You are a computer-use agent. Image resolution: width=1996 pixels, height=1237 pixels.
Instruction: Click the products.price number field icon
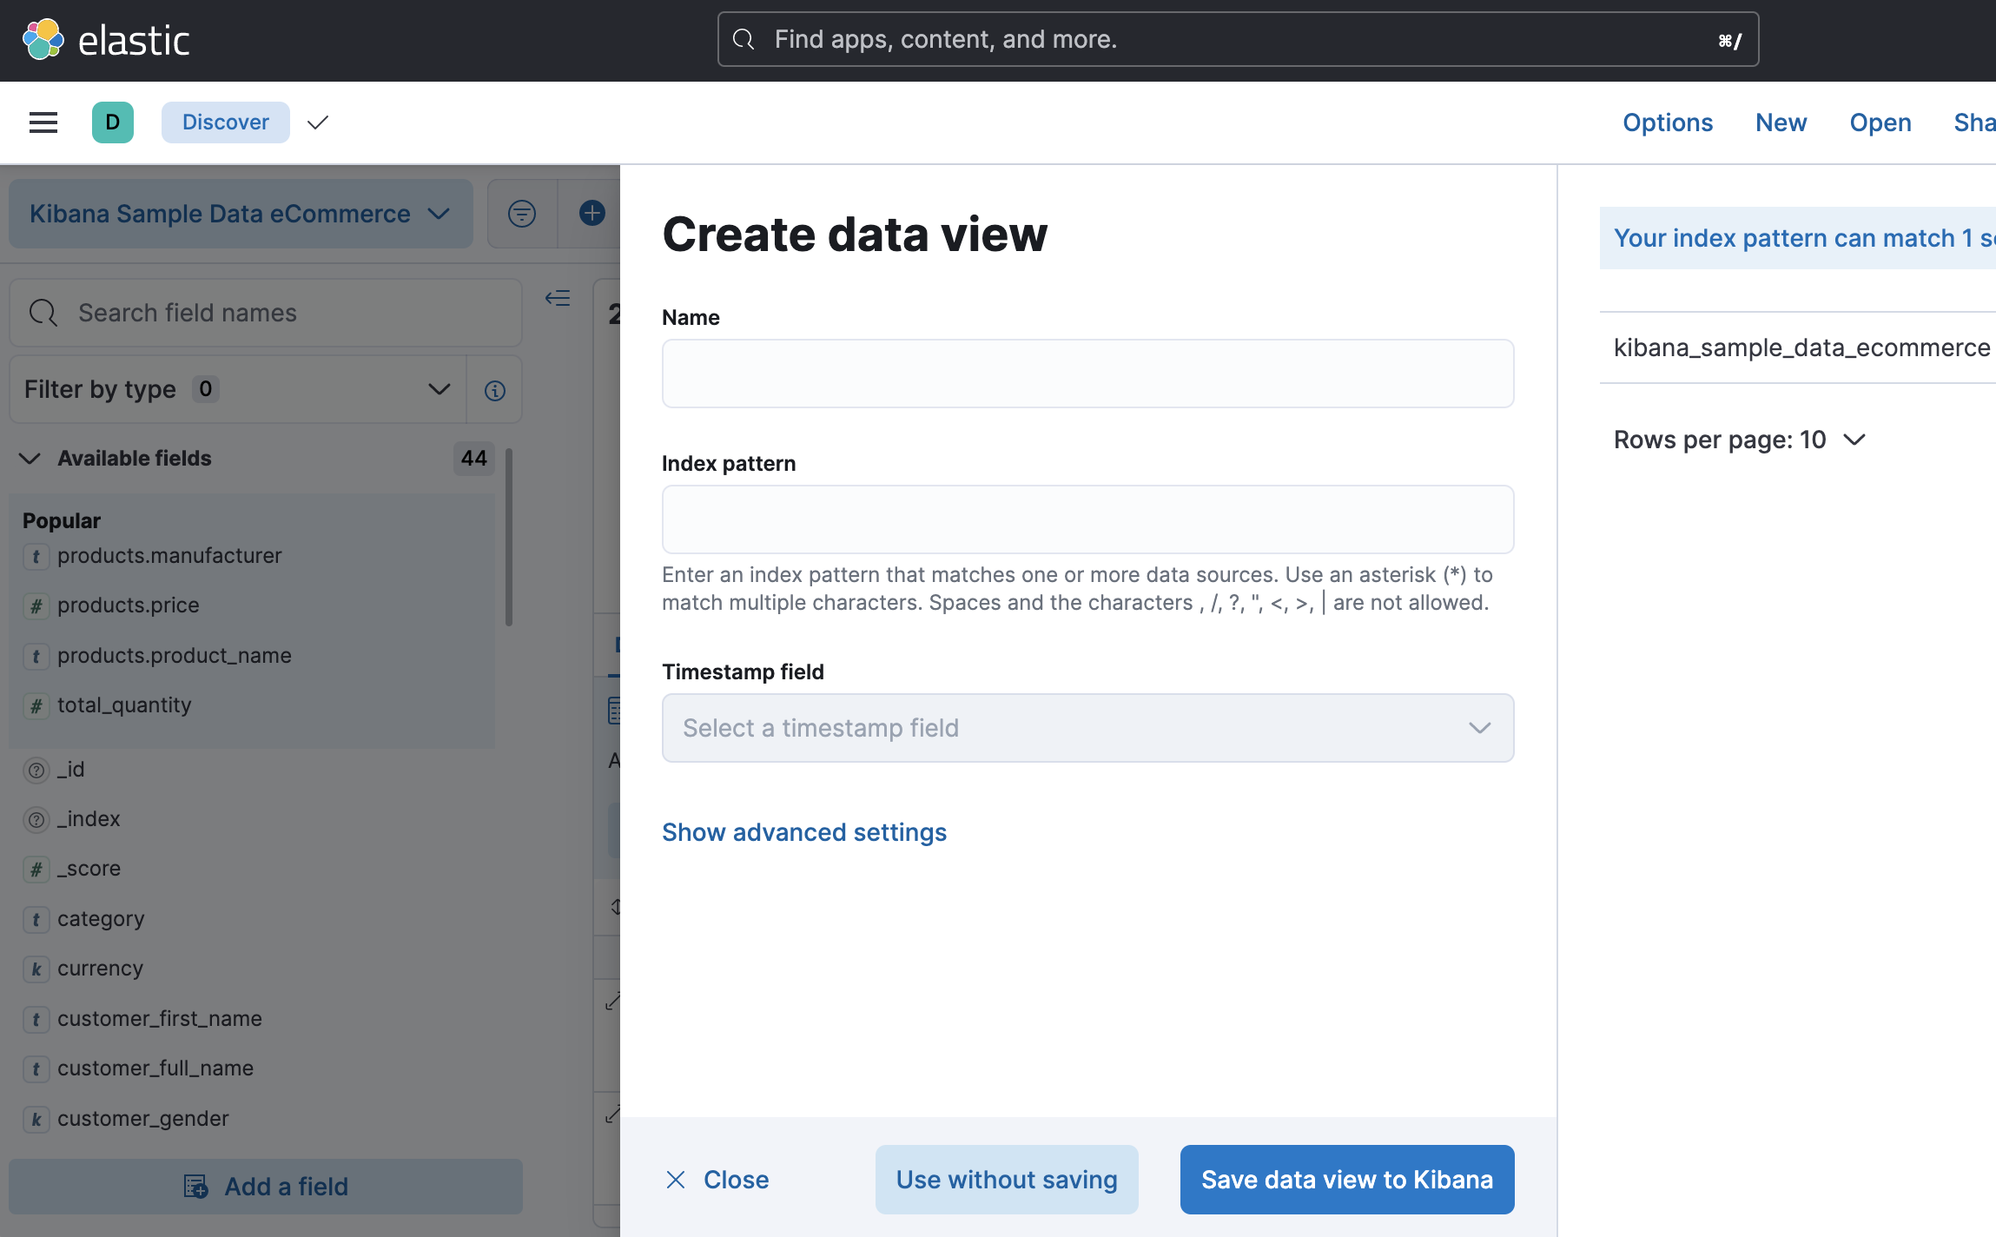pos(36,605)
